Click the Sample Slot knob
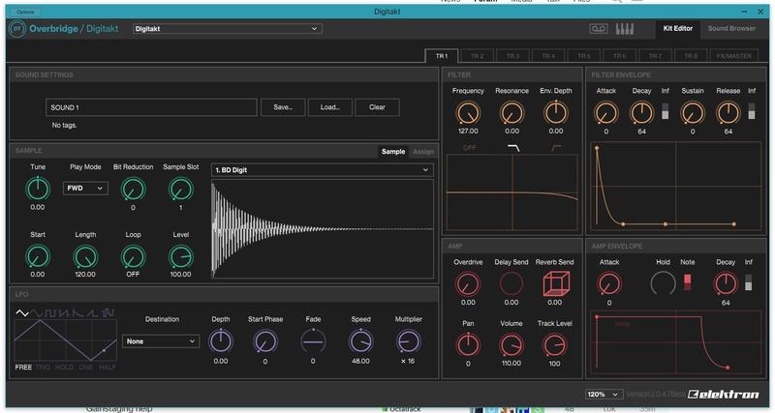 coord(180,189)
